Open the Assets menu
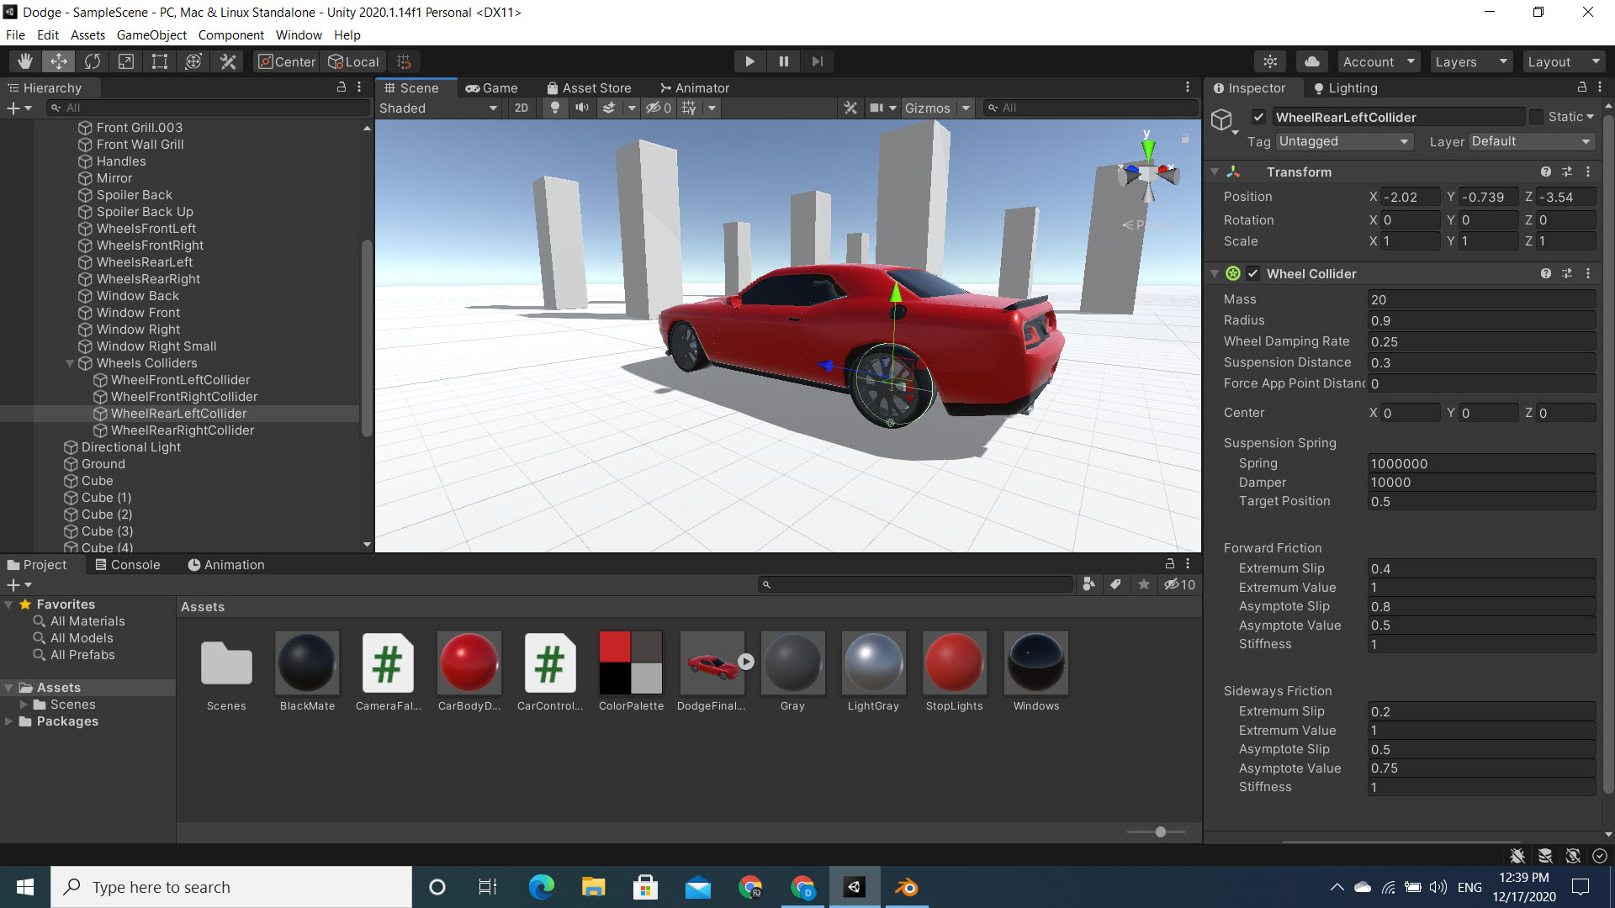 [87, 34]
